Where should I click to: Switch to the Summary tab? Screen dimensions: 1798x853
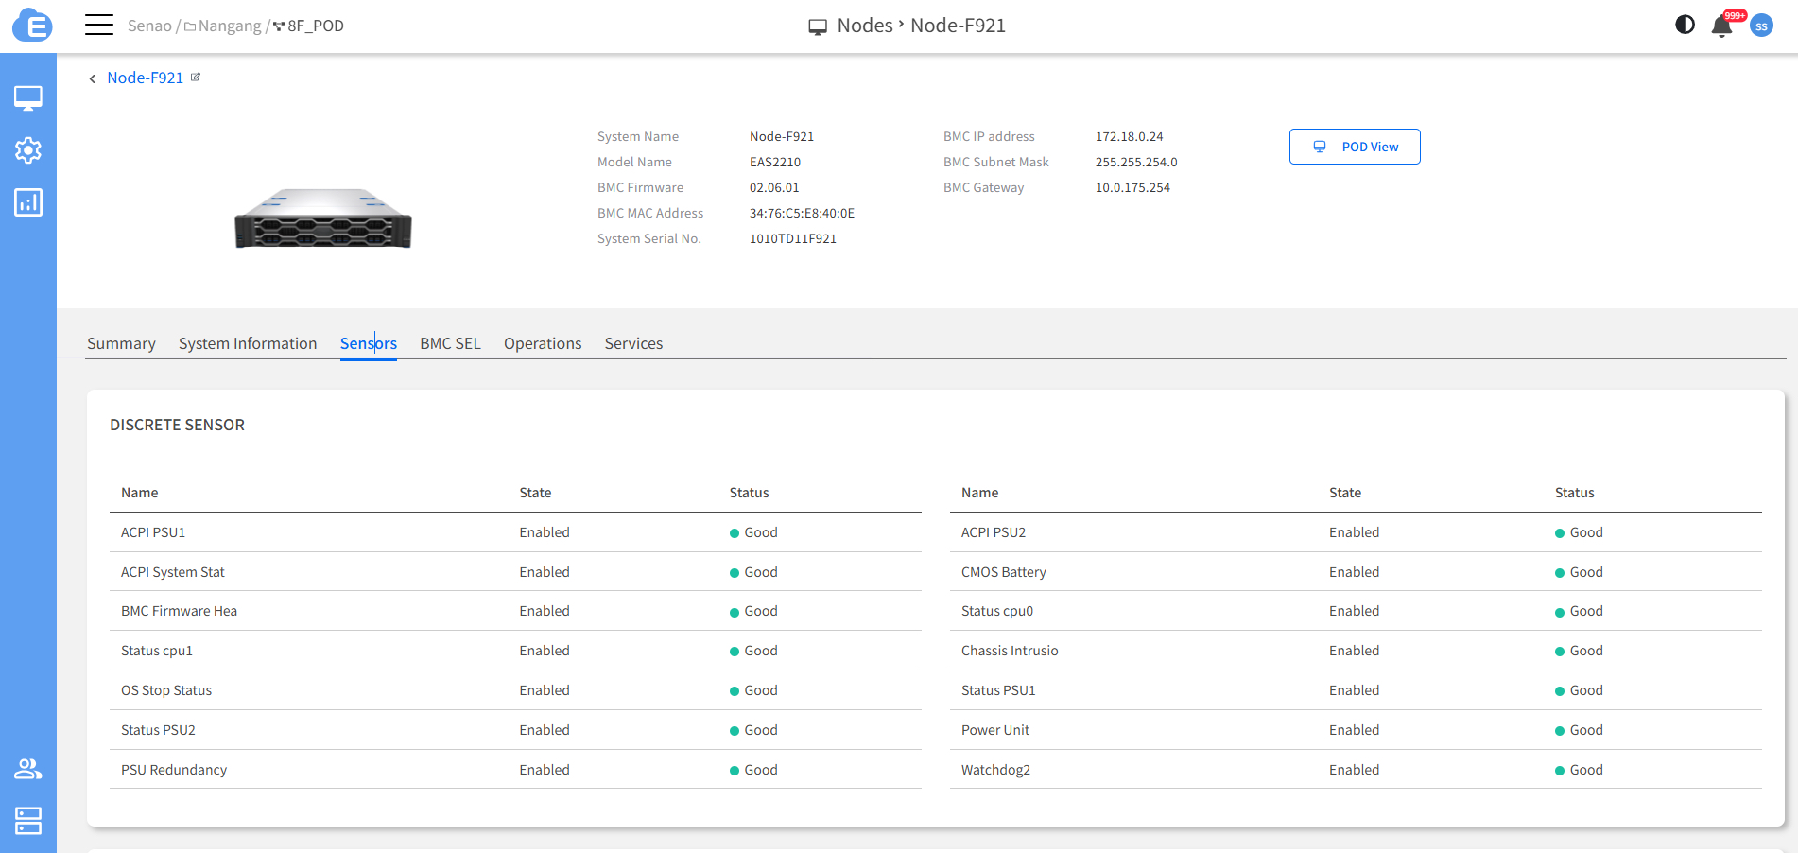click(x=121, y=343)
